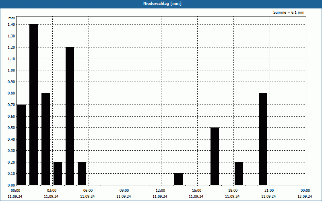
Task: Select the '11.09.24' date under 12:00
Action: point(160,197)
